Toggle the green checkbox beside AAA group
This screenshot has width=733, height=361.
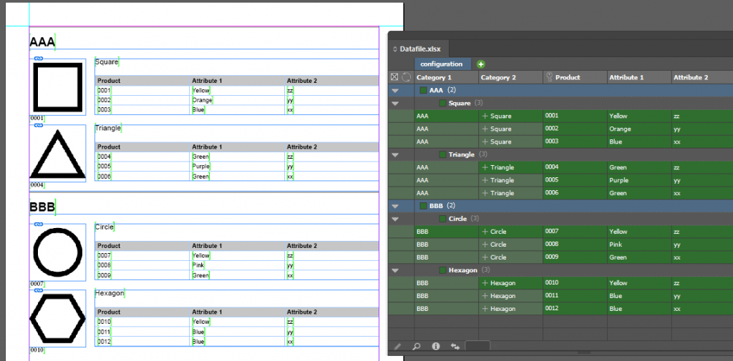tap(423, 90)
